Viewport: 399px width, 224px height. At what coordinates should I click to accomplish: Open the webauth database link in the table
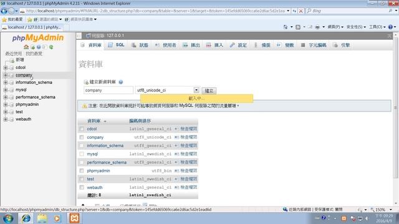coord(95,187)
